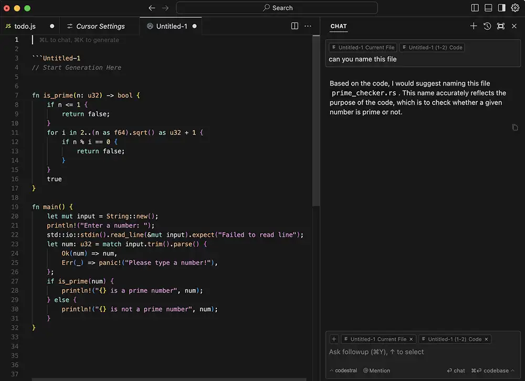The width and height of the screenshot is (525, 381).
Task: Split the editor to the right
Action: click(x=295, y=26)
